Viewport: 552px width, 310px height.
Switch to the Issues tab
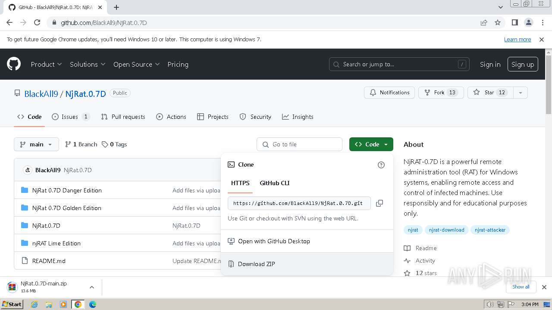[x=71, y=117]
